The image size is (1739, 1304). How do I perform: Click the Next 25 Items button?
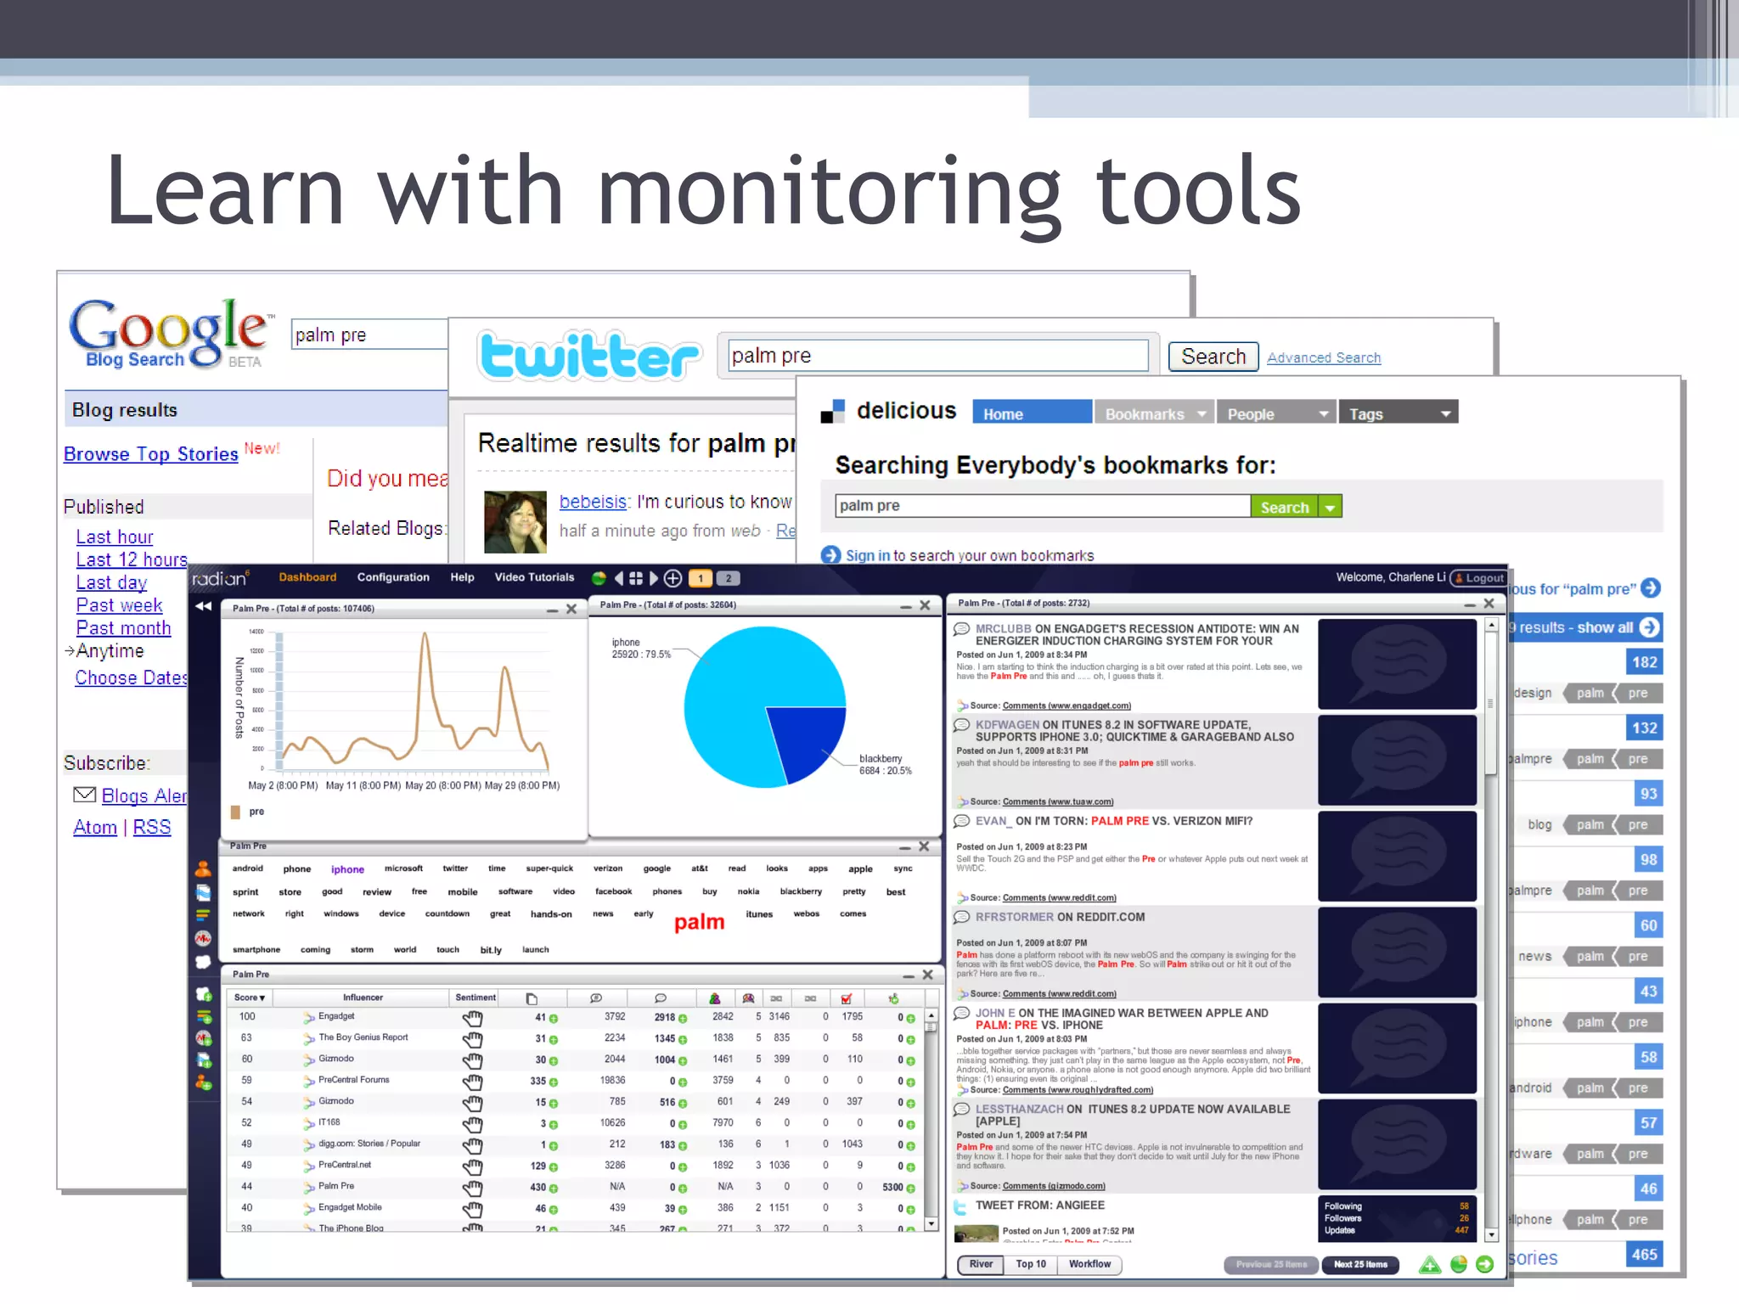click(x=1360, y=1265)
